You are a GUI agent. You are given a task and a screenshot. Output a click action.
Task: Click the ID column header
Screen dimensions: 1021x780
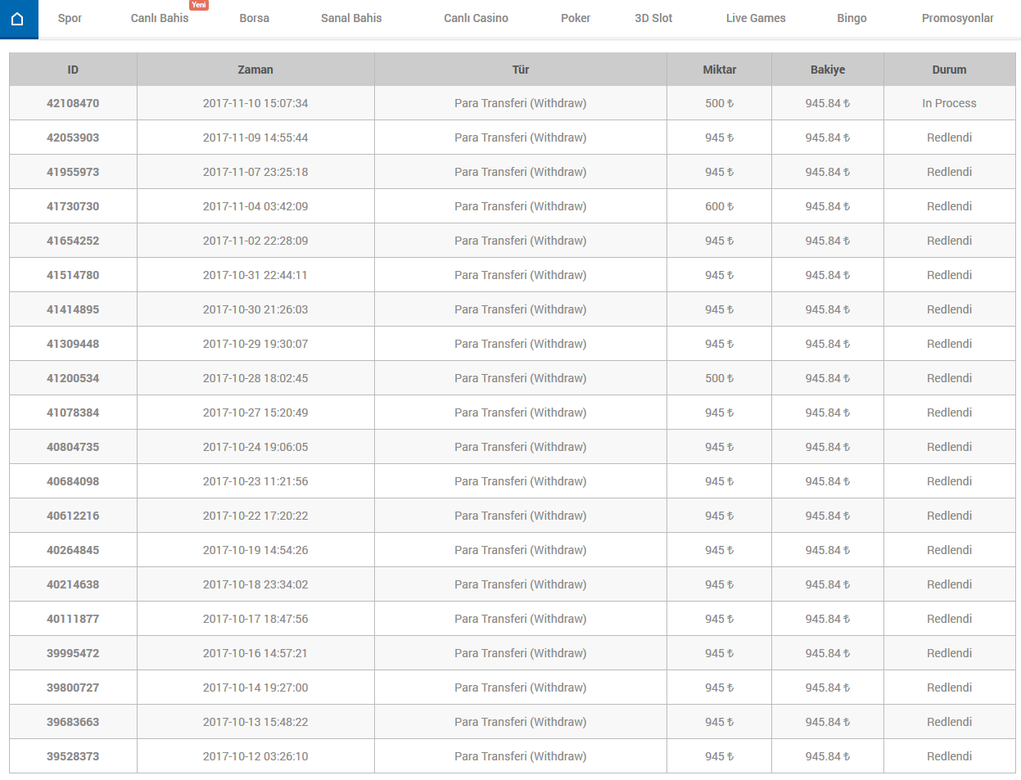point(73,70)
